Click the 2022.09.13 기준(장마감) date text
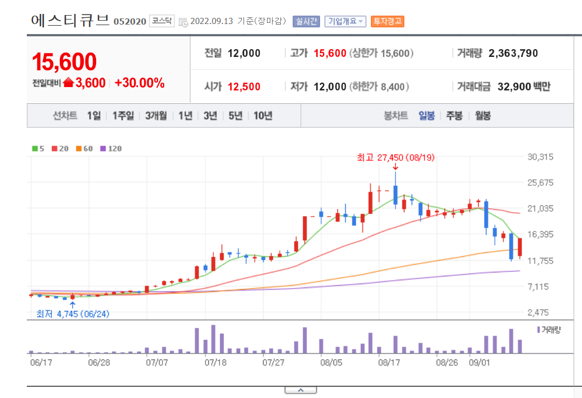The image size is (582, 398). tap(238, 21)
